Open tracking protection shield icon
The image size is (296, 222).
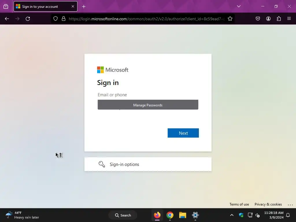55,19
